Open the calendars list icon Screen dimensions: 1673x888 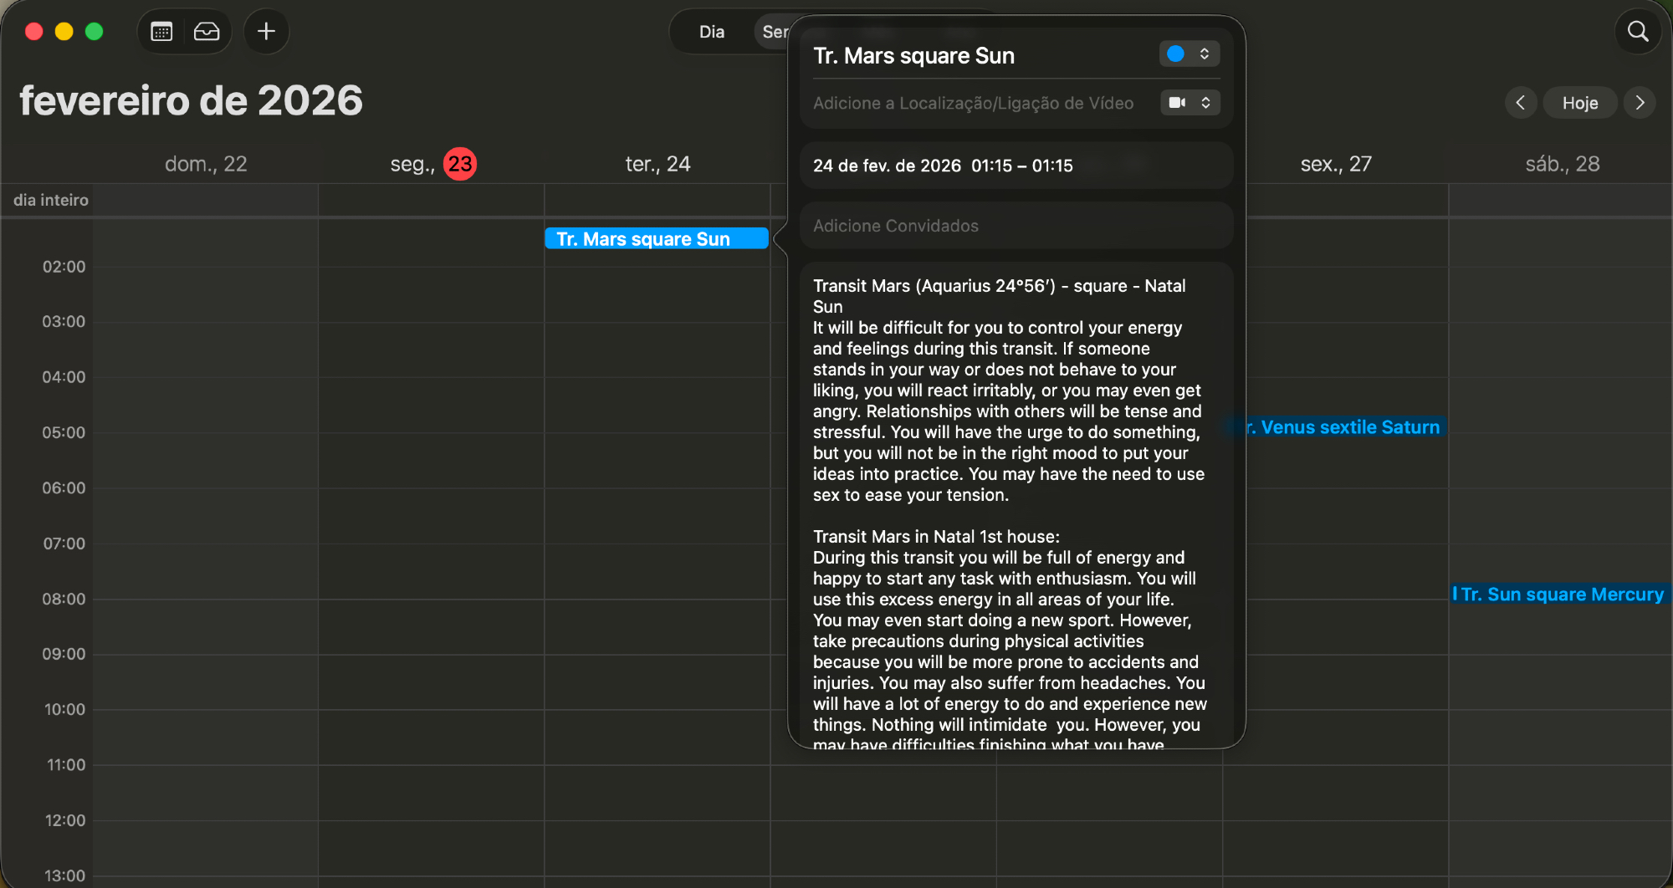click(x=161, y=32)
